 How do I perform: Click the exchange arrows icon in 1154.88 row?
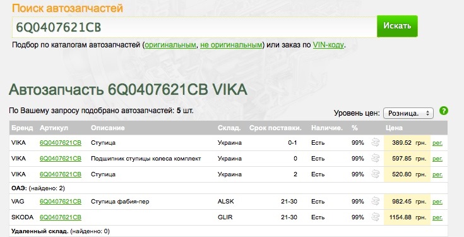(x=375, y=217)
